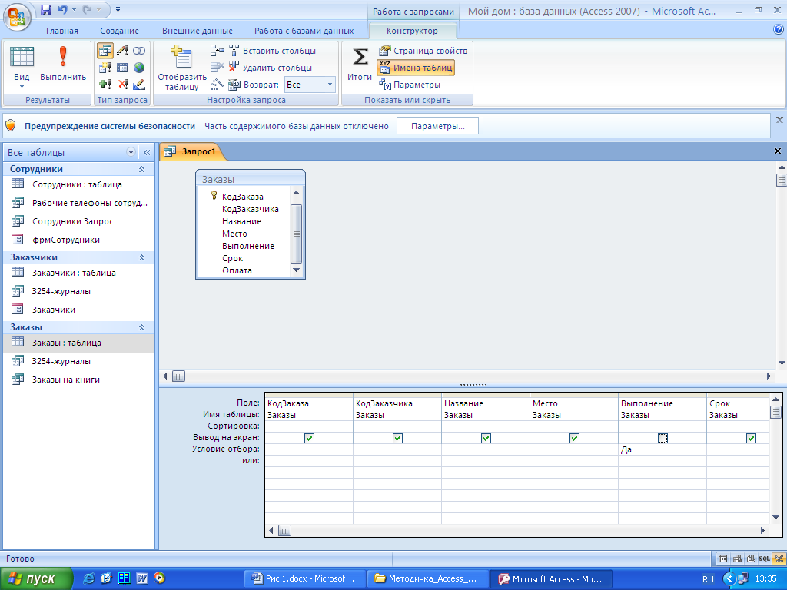Open Работа с базами данных tab
This screenshot has height=590, width=787.
304,31
